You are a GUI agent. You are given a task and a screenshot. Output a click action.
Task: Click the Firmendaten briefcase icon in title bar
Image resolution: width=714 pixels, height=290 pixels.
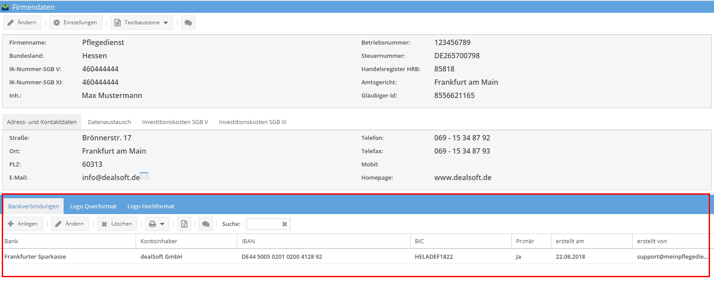point(5,7)
